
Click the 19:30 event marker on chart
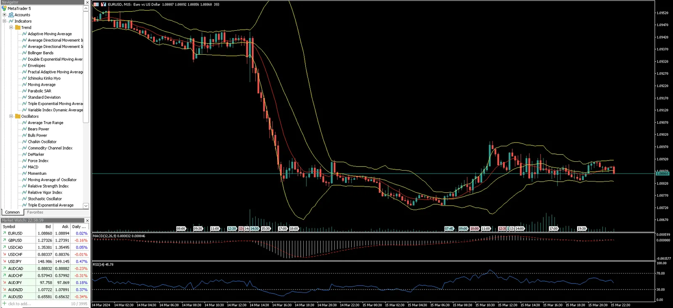click(582, 229)
